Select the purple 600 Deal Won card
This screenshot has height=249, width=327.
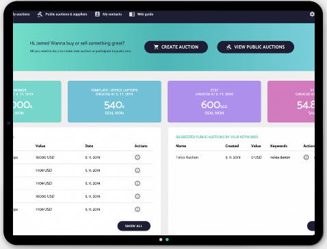tap(214, 101)
